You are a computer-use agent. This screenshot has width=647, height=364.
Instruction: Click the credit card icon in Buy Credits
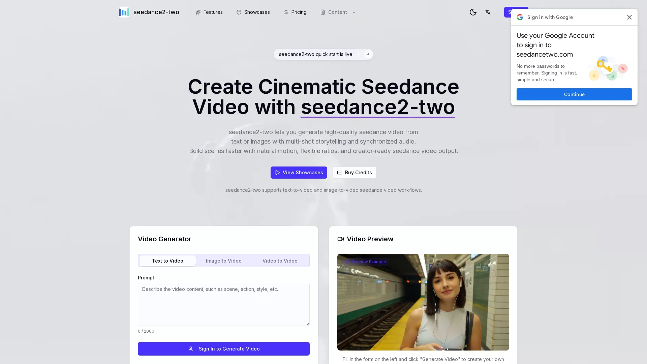[x=340, y=173]
